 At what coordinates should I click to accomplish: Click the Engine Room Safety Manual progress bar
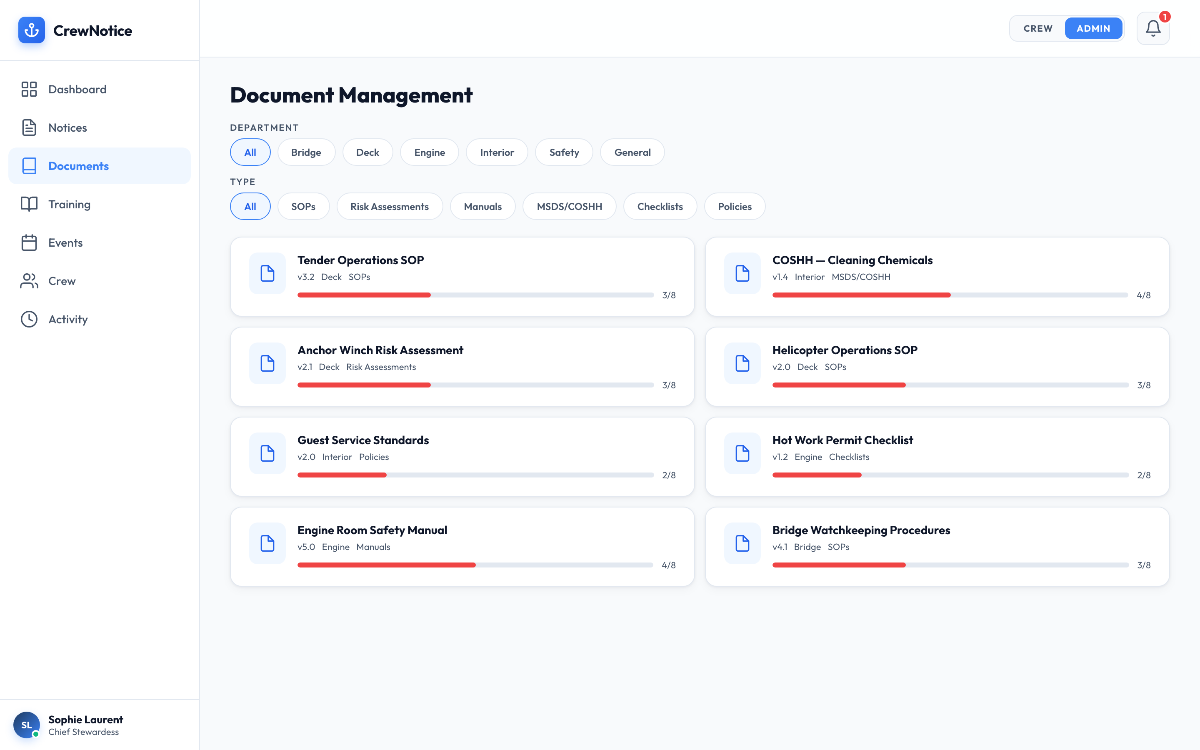point(475,565)
